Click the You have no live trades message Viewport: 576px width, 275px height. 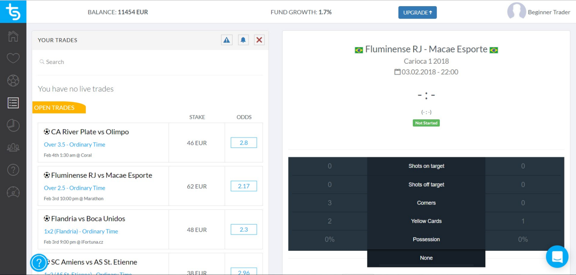click(76, 89)
